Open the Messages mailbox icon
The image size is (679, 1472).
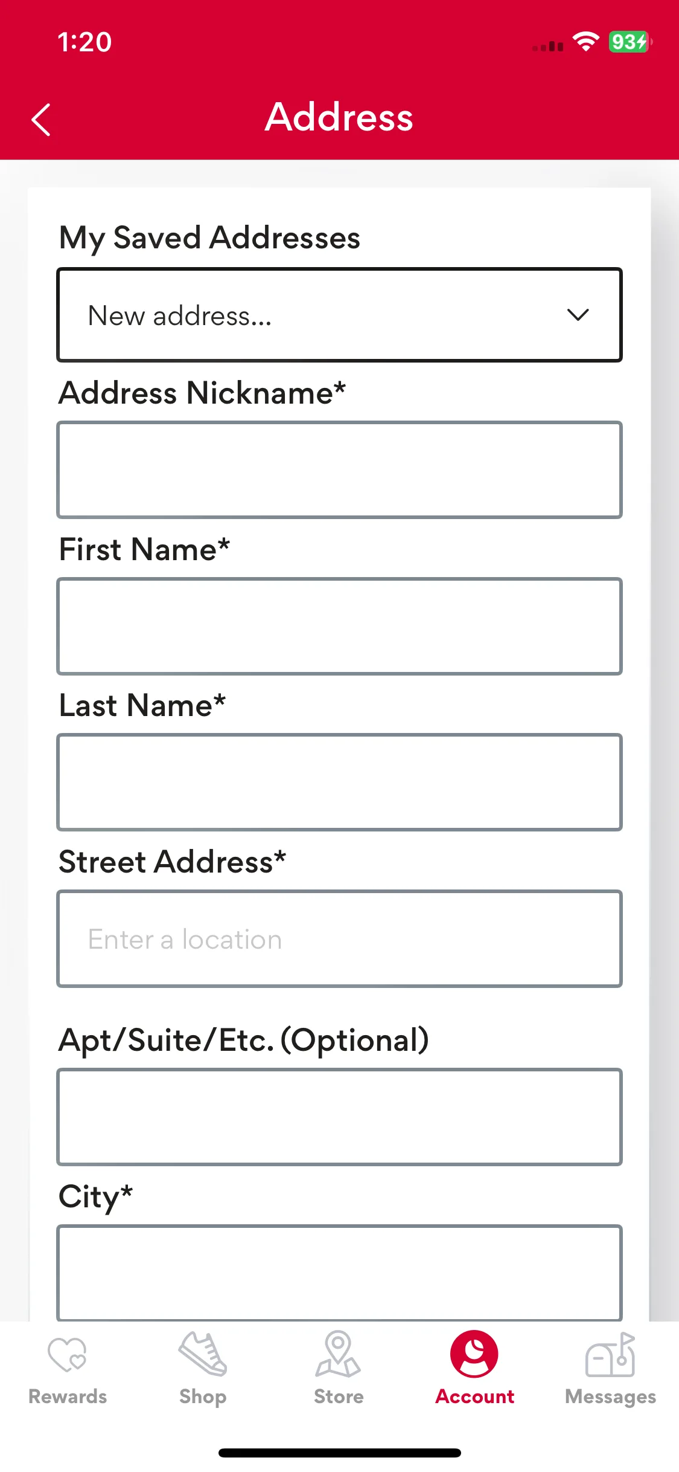610,1354
